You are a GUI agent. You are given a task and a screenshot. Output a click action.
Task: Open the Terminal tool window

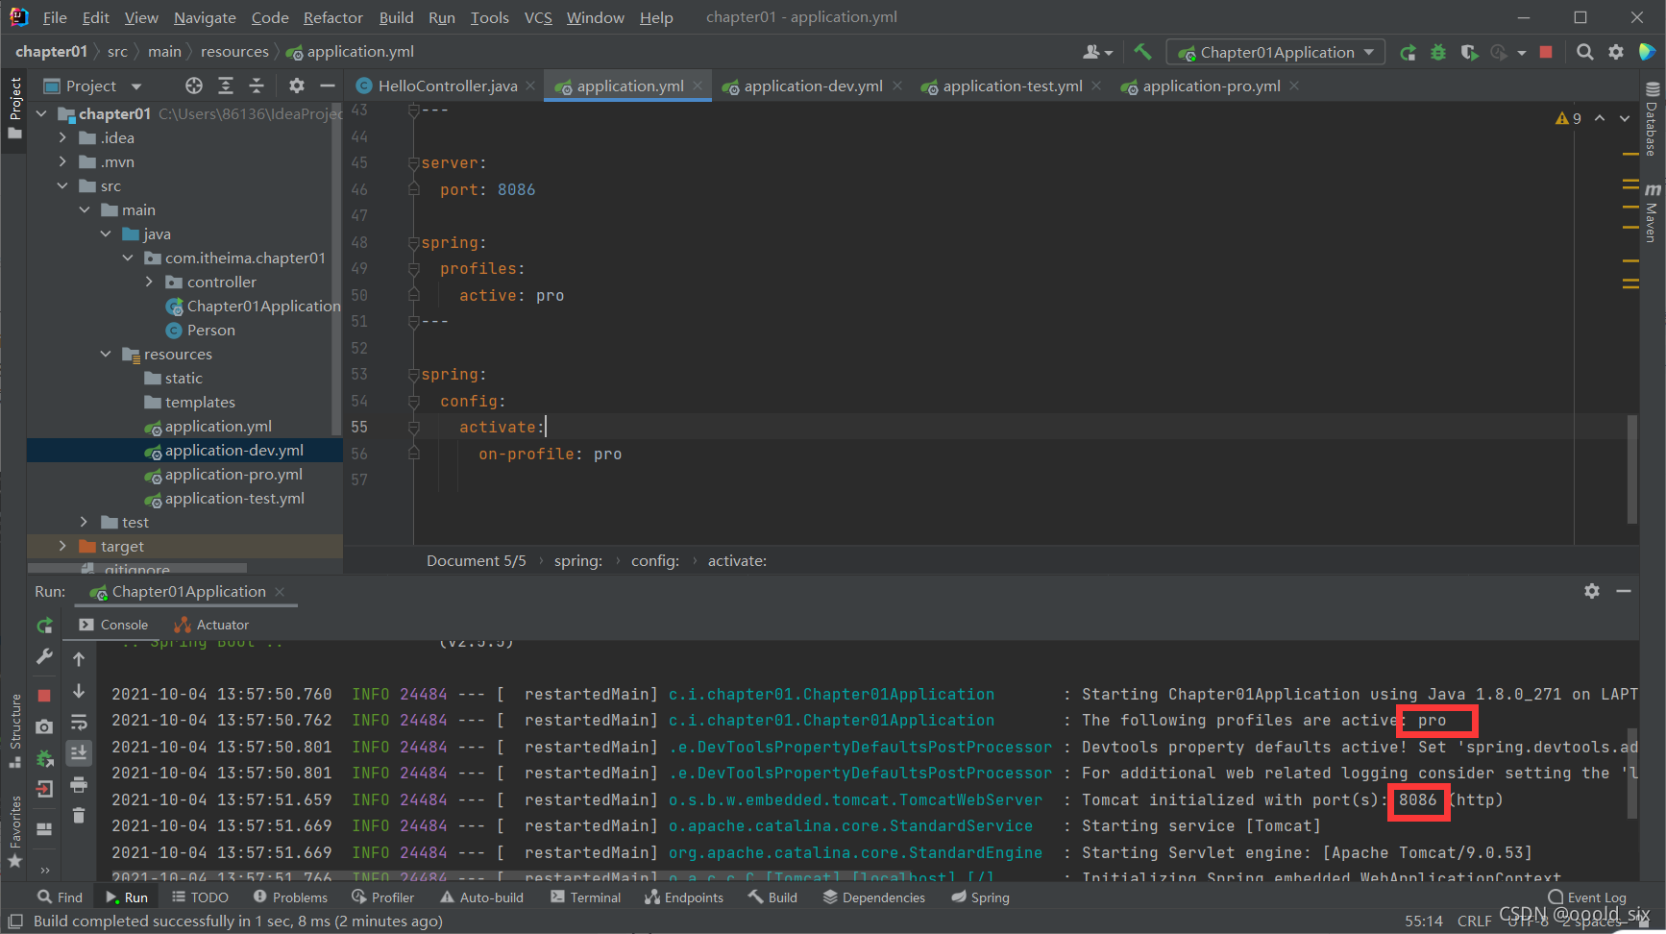coord(585,897)
